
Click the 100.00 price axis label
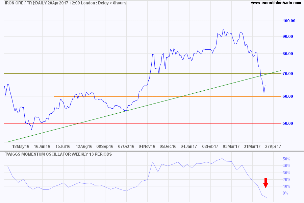pyautogui.click(x=289, y=21)
